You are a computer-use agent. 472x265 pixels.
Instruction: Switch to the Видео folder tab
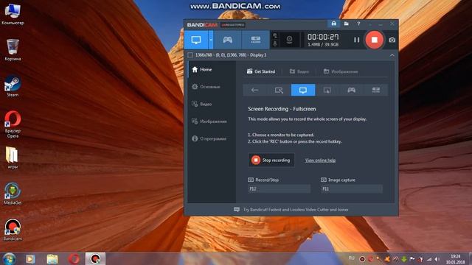(x=299, y=71)
